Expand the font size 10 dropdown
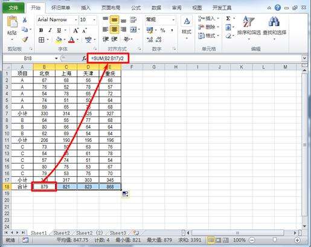 coord(94,20)
